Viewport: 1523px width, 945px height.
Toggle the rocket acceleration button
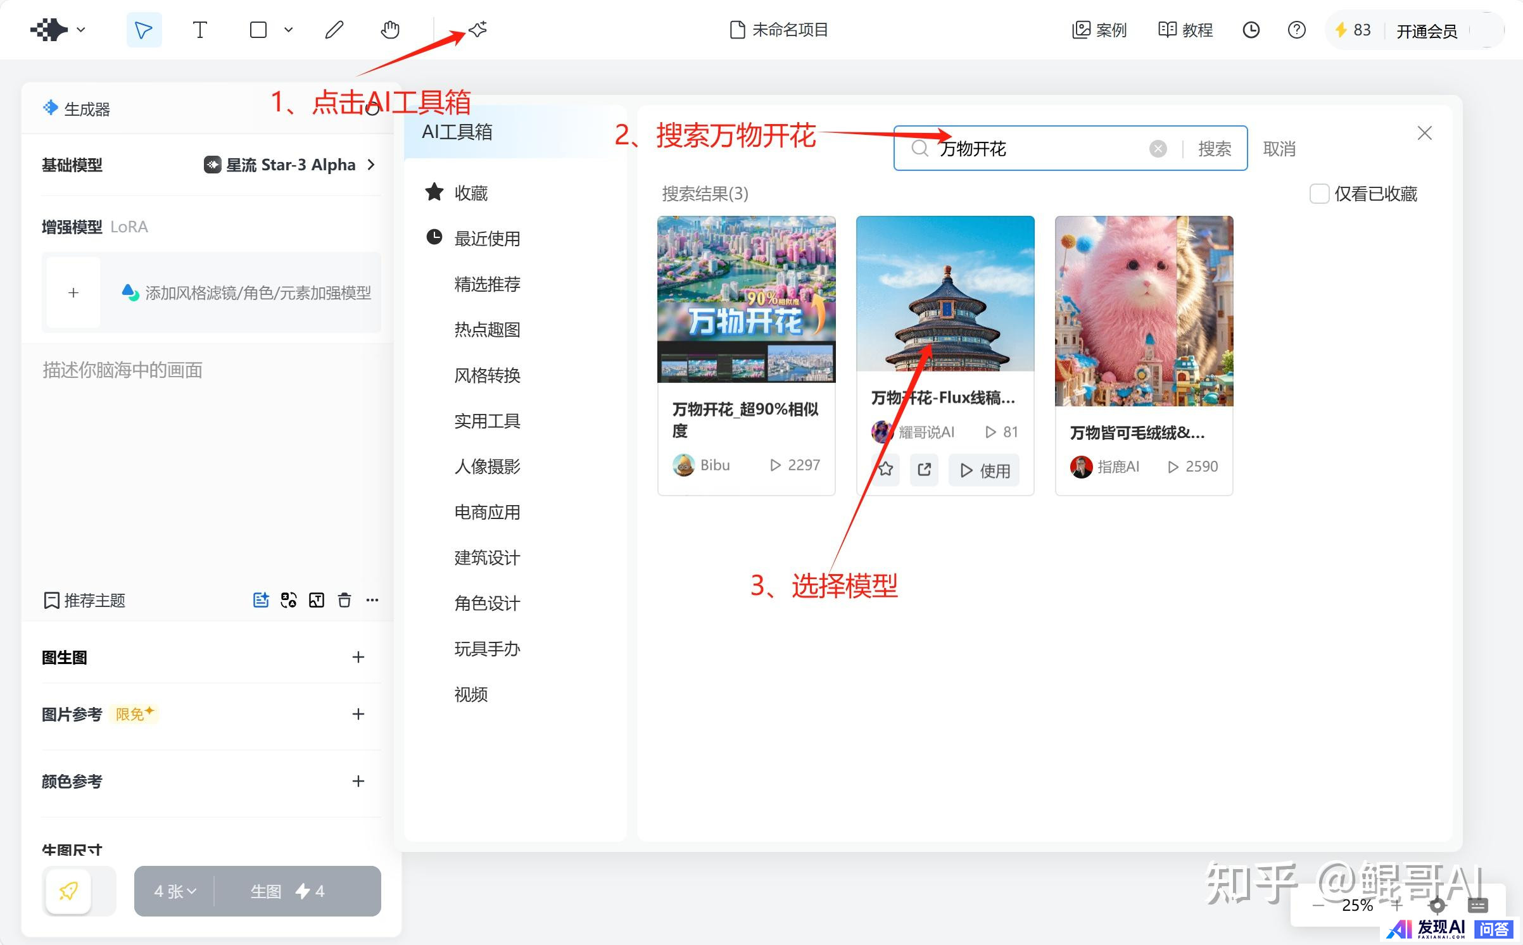(68, 891)
